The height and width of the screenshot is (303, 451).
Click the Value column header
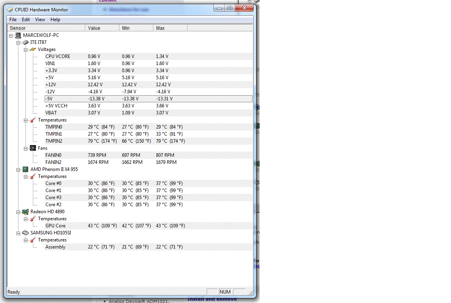point(102,28)
